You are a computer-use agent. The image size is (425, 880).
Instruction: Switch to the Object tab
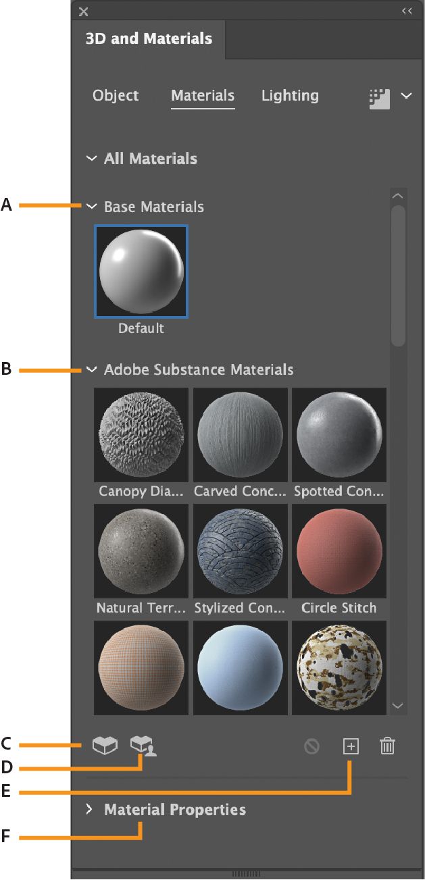coord(116,96)
